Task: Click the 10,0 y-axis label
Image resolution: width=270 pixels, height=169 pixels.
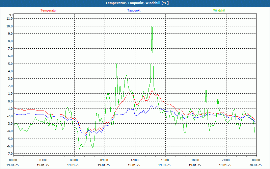Action: coord(9,26)
